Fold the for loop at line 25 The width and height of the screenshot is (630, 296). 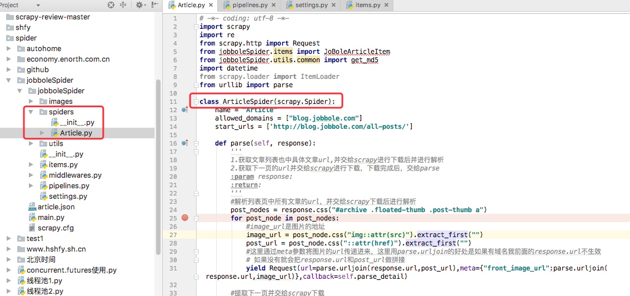click(x=196, y=218)
